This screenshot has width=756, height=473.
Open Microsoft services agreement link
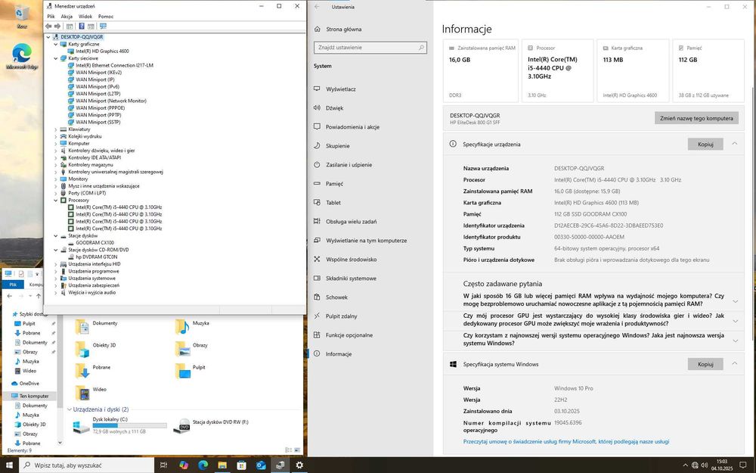click(566, 442)
